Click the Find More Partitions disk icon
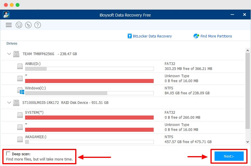 click(196, 36)
